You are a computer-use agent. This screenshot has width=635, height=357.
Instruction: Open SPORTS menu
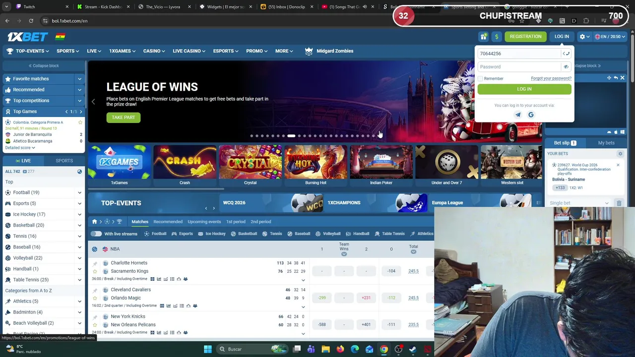pyautogui.click(x=68, y=51)
